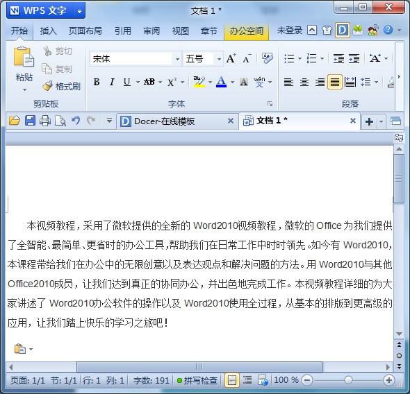
Task: Click the 拼写检查 status bar button
Action: [197, 380]
